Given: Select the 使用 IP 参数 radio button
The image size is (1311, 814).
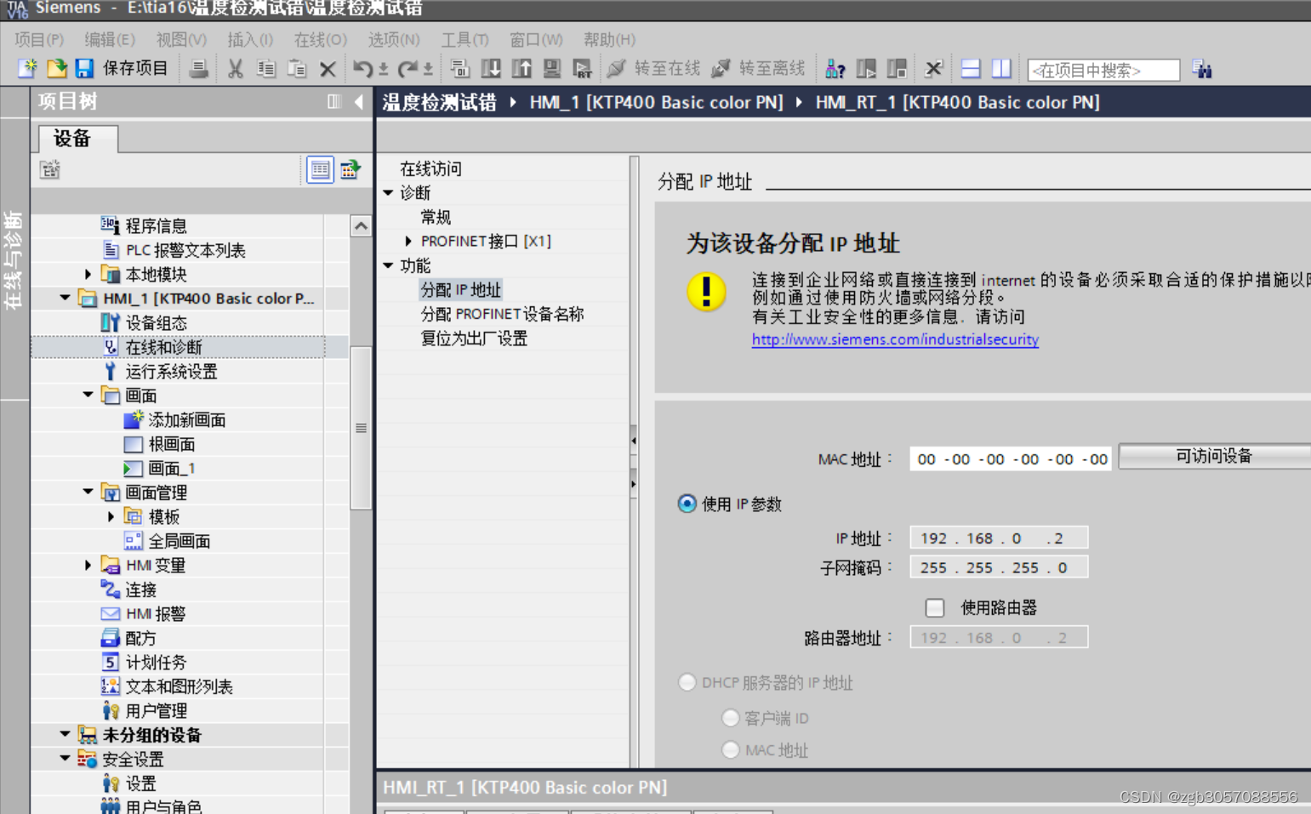Looking at the screenshot, I should pyautogui.click(x=687, y=504).
